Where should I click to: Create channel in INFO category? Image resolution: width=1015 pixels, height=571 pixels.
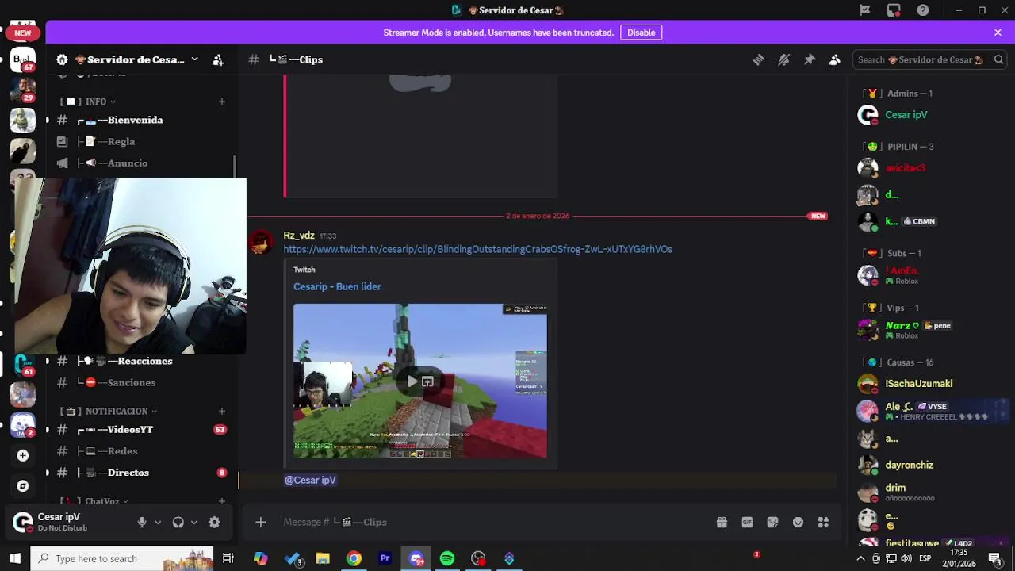(x=222, y=102)
